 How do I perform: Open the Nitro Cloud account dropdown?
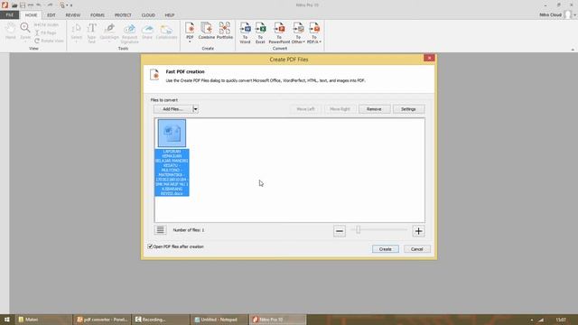(574, 15)
